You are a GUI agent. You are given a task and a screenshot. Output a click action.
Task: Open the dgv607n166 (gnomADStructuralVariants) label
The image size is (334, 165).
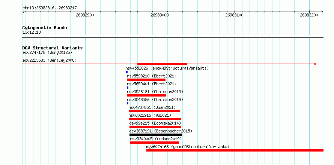[188, 147]
